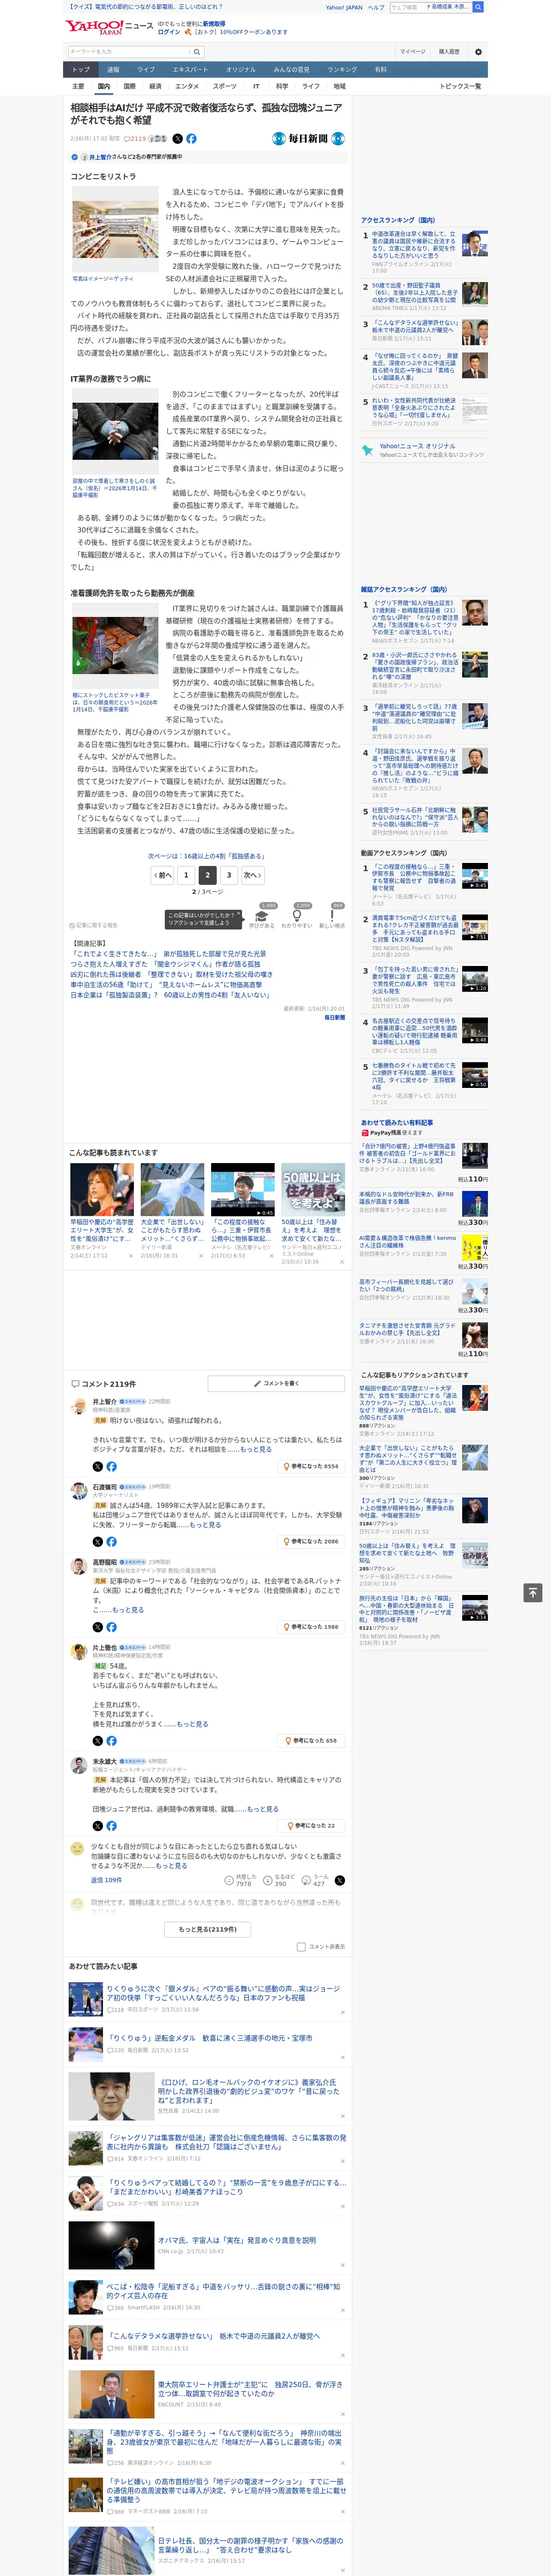This screenshot has width=551, height=2576.
Task: Click the ログイン link
Action: [x=169, y=32]
